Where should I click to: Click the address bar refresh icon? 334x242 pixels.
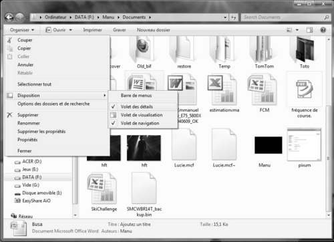click(x=233, y=17)
